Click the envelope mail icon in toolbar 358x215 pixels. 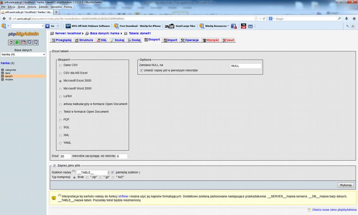point(250,27)
